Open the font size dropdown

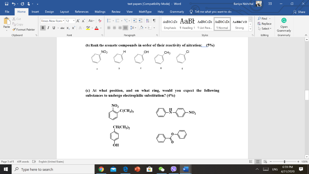click(73, 21)
